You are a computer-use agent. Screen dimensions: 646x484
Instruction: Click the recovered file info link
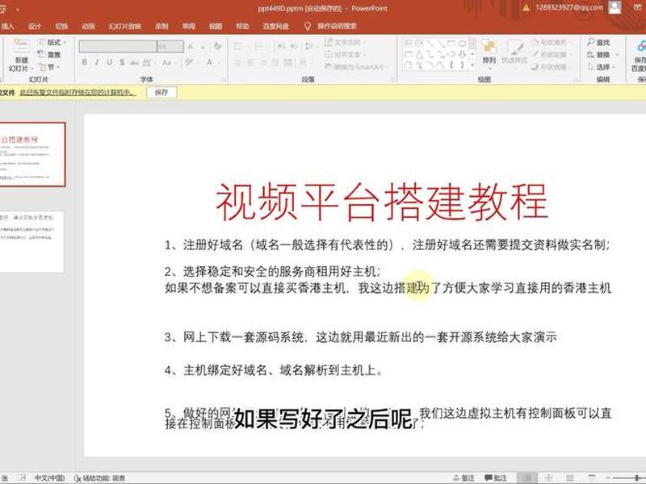tap(78, 92)
